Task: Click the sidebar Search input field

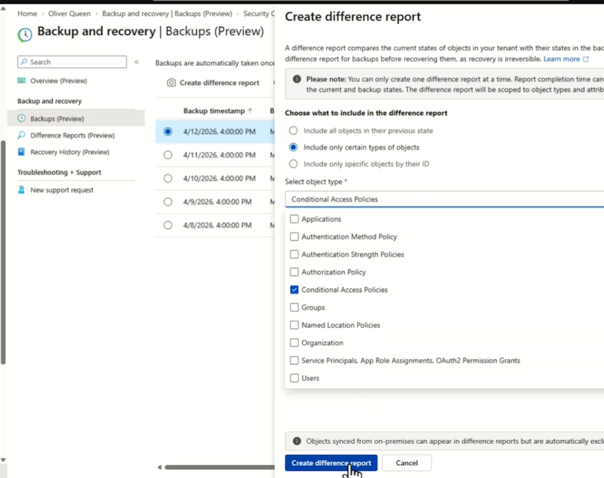Action: (72, 62)
